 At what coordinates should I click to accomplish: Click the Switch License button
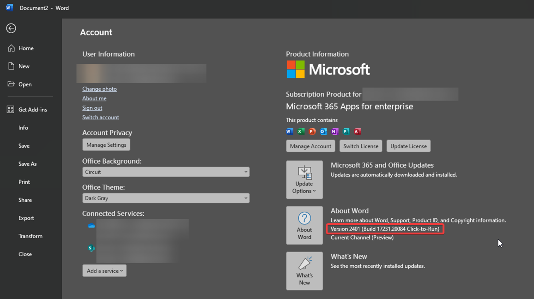click(x=361, y=146)
